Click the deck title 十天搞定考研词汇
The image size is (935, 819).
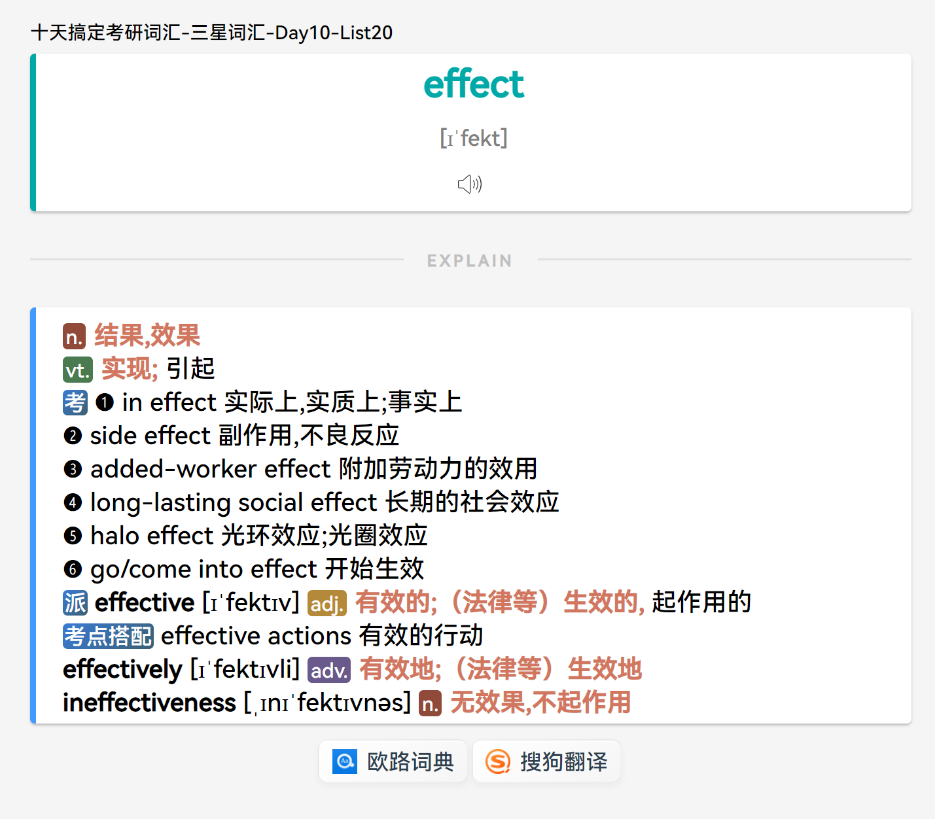(106, 33)
